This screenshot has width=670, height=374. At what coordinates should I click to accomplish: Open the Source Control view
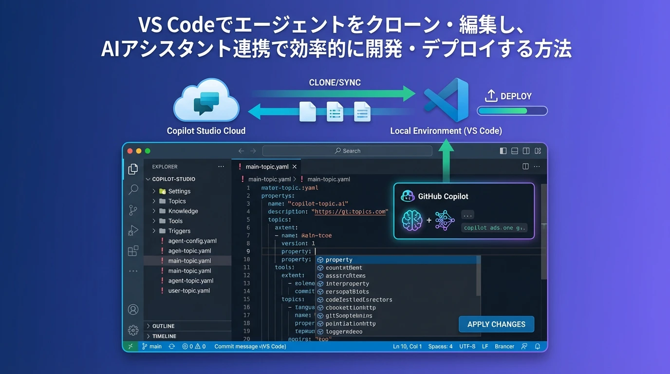pyautogui.click(x=133, y=210)
